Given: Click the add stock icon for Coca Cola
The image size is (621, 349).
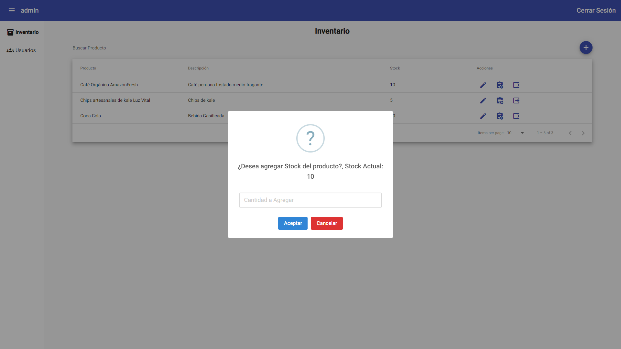Looking at the screenshot, I should pyautogui.click(x=500, y=116).
